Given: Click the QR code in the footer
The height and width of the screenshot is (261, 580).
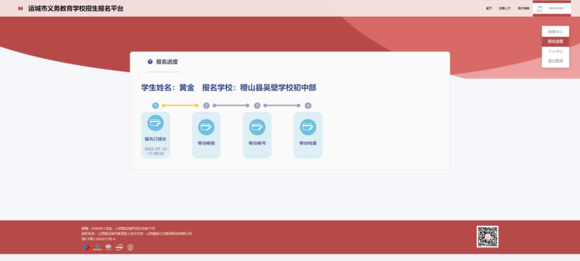Looking at the screenshot, I should click(487, 236).
